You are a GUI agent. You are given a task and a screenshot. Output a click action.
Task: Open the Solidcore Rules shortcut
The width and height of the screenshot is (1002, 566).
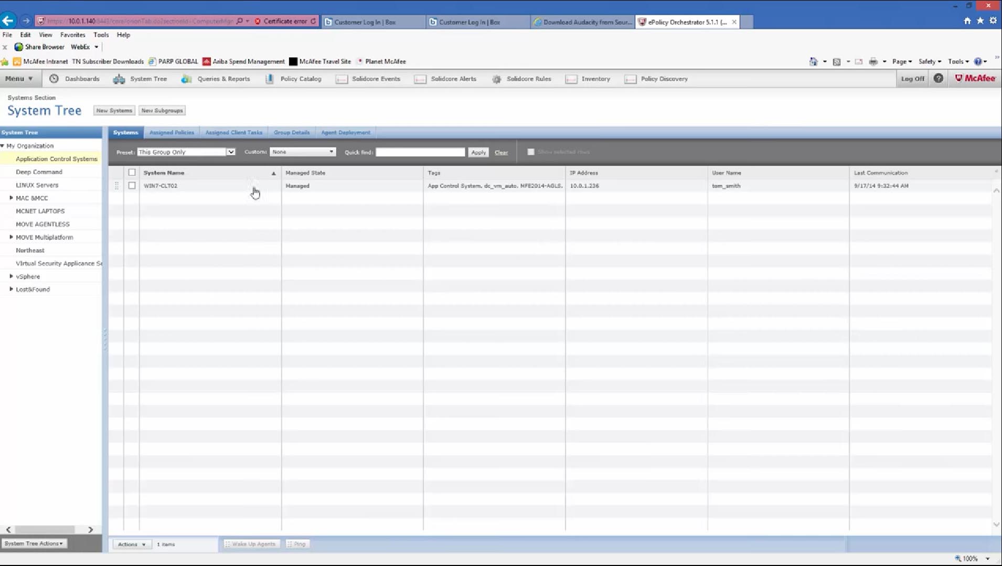[522, 79]
